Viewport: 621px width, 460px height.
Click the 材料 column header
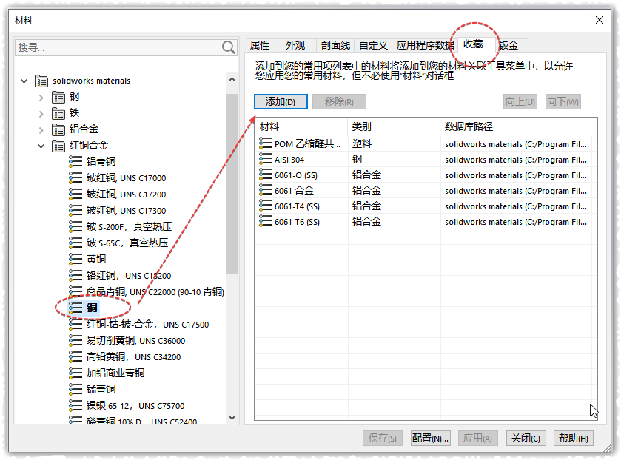(301, 126)
